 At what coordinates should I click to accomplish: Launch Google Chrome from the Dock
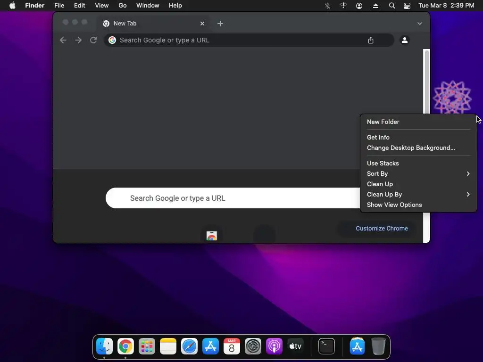coord(125,346)
